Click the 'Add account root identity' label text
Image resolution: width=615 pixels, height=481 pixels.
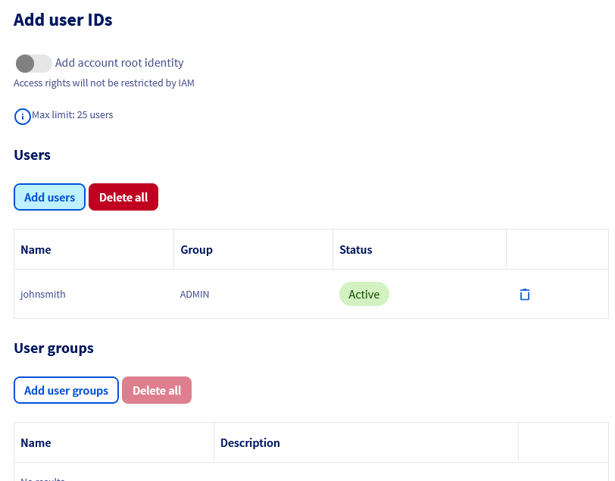120,63
